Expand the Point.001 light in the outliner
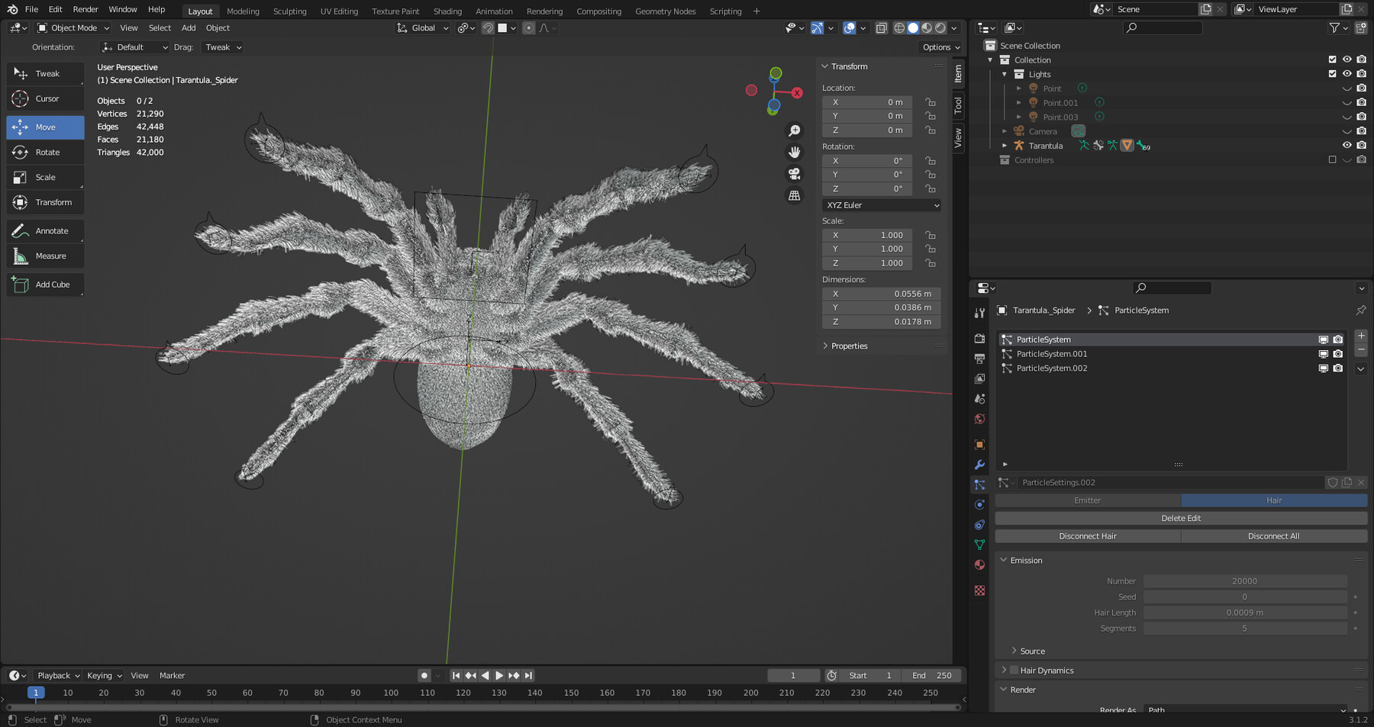Viewport: 1374px width, 727px height. (1020, 102)
